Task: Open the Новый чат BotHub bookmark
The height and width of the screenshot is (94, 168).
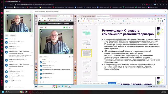Action: [x=90, y=7]
